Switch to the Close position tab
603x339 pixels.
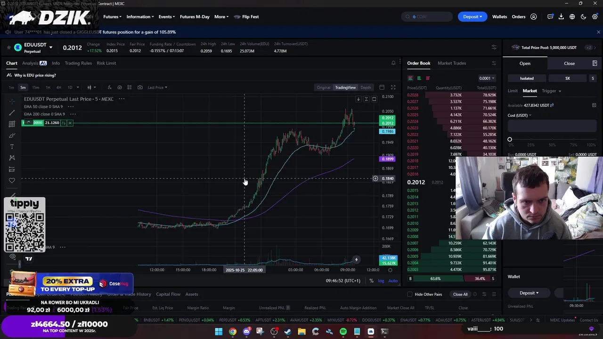tap(569, 63)
